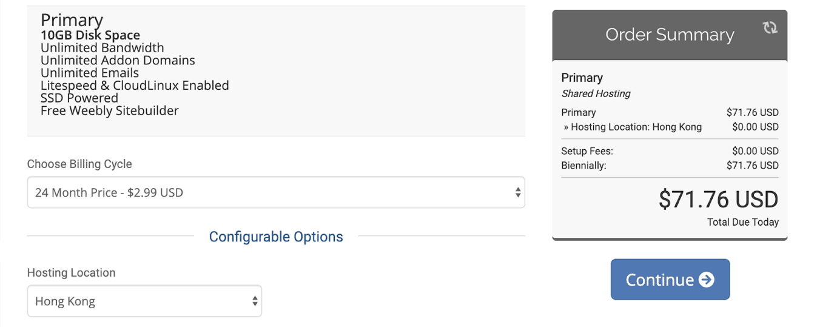Image resolution: width=837 pixels, height=327 pixels.
Task: Click the Primary plan title
Action: click(72, 21)
